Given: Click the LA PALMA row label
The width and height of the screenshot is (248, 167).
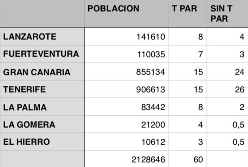Looking at the screenshot, I should [x=25, y=107].
